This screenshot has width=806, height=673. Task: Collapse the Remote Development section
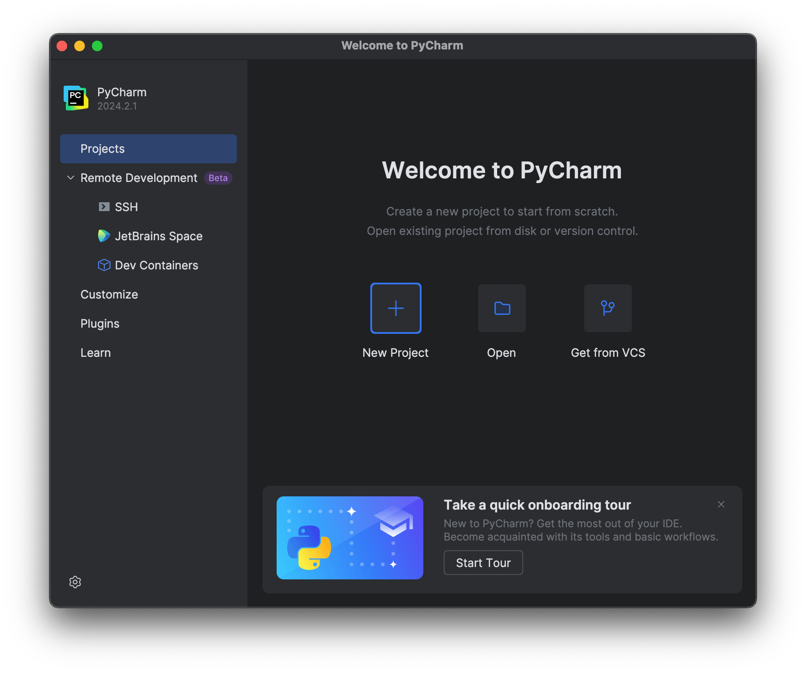[71, 178]
